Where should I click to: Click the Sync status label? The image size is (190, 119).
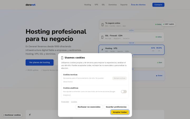tap(160, 62)
